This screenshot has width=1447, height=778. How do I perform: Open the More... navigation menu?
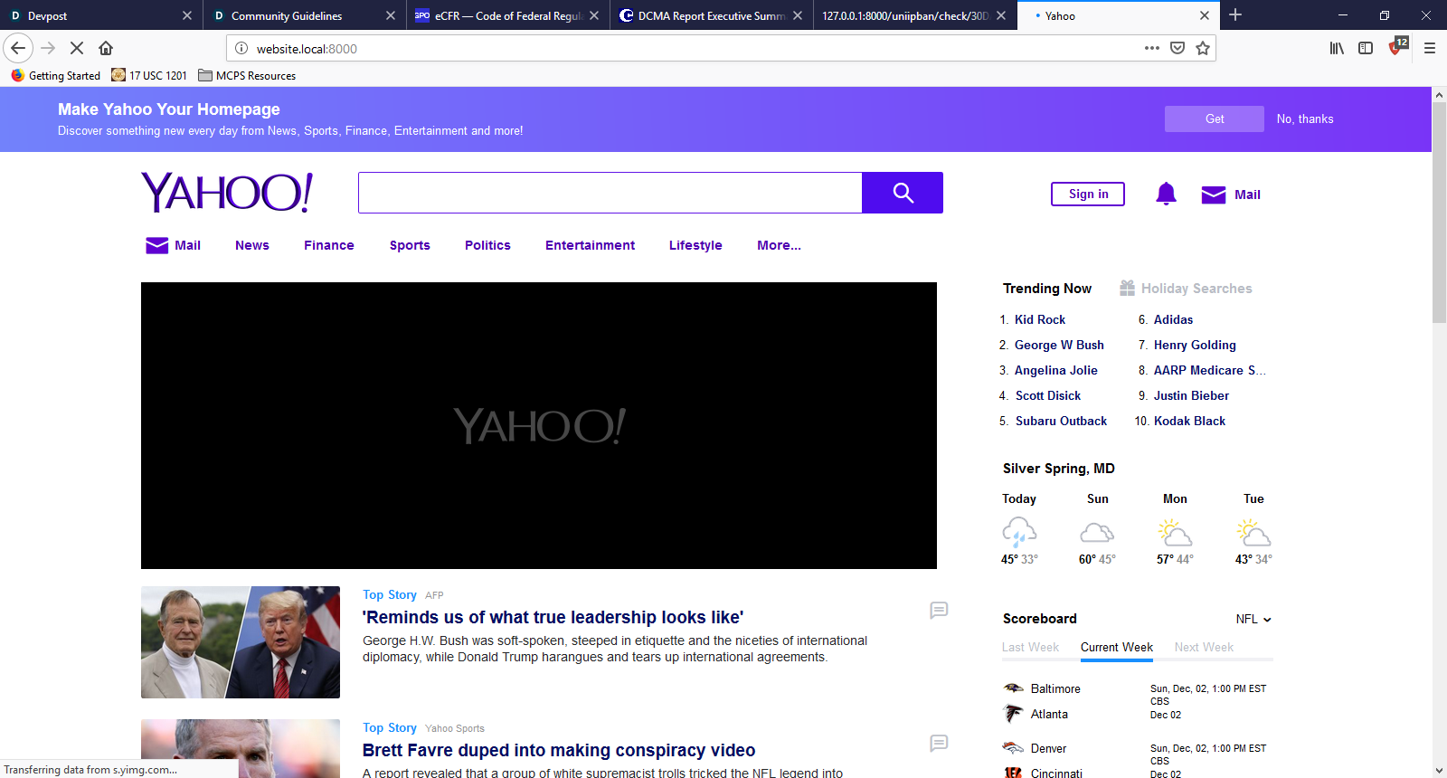[x=779, y=245]
